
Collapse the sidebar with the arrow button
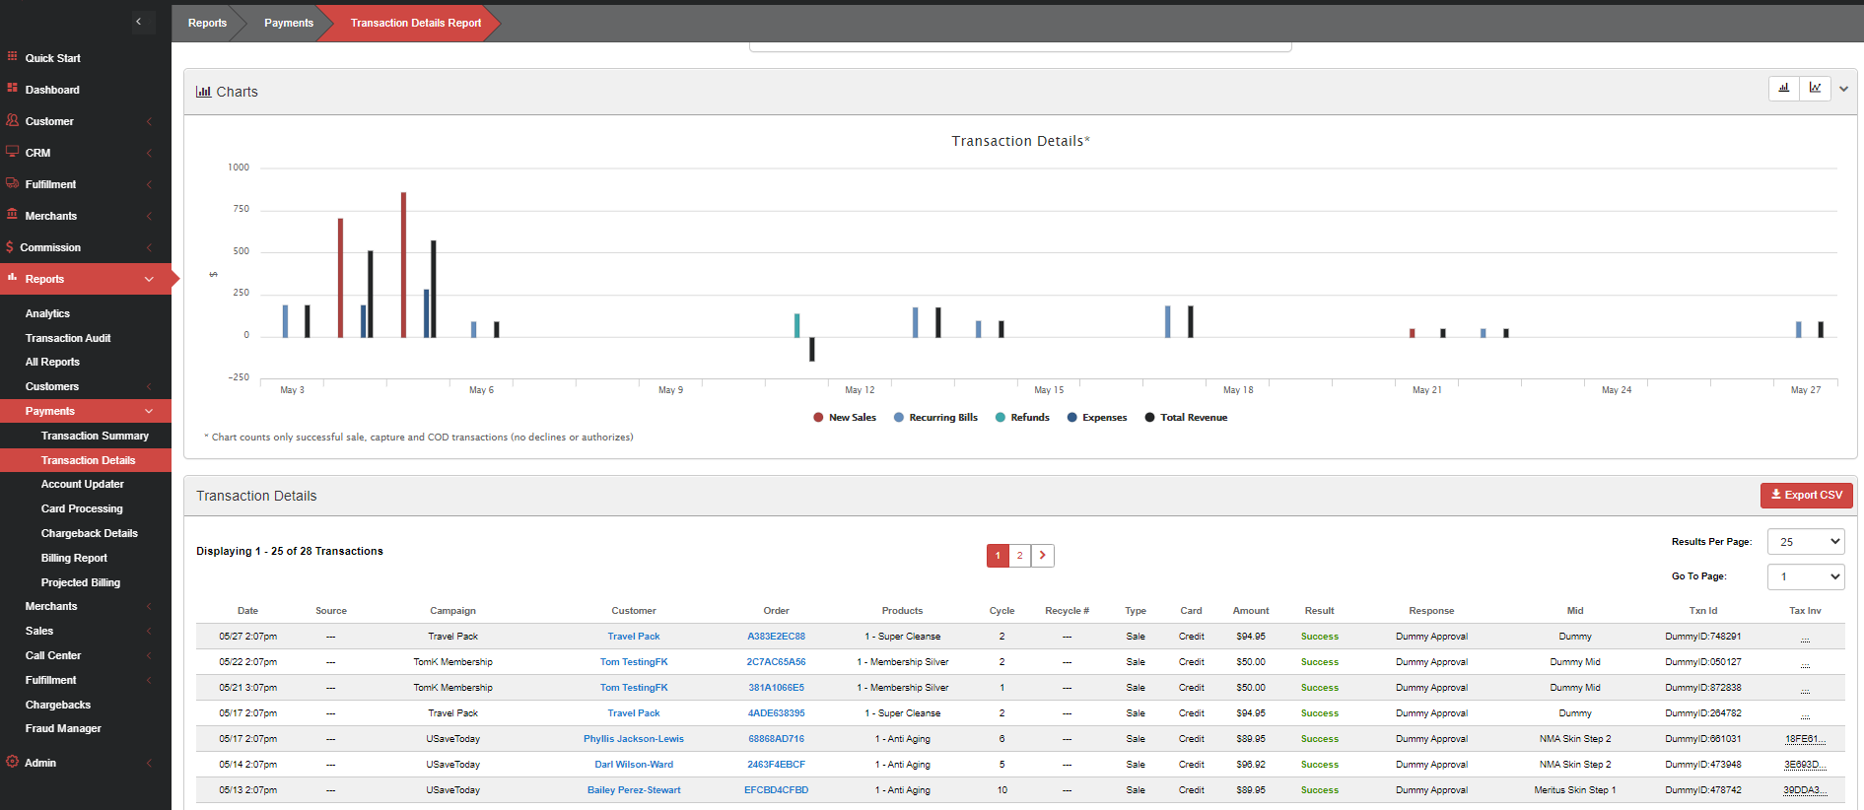coord(139,22)
